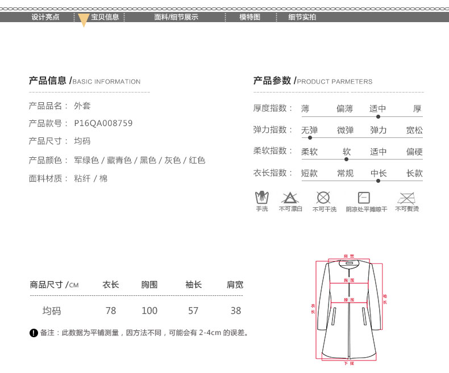Click the 均码 size row label

52,311
